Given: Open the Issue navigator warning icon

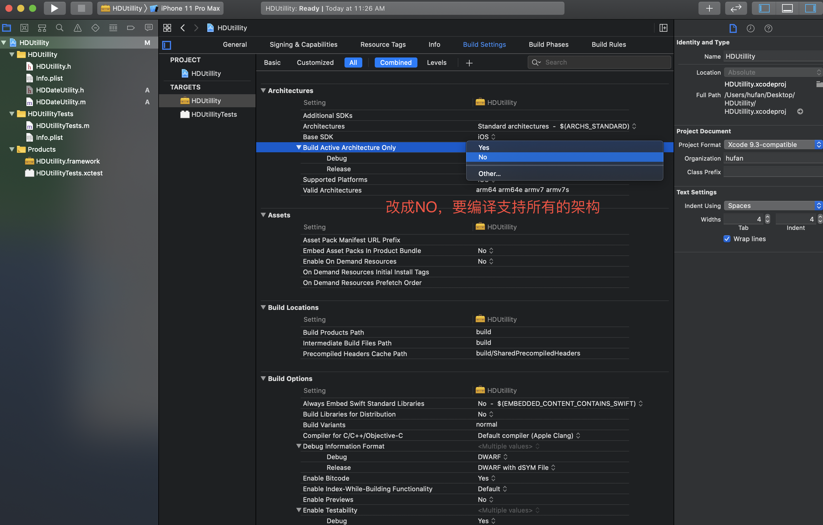Looking at the screenshot, I should coord(78,28).
